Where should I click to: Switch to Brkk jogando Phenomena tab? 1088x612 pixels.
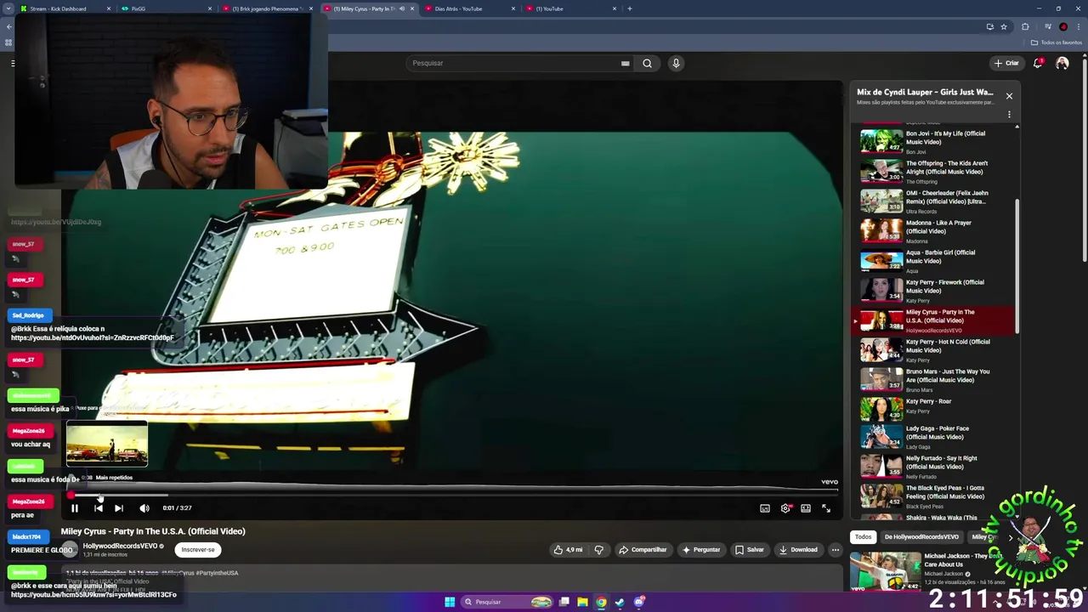click(268, 8)
